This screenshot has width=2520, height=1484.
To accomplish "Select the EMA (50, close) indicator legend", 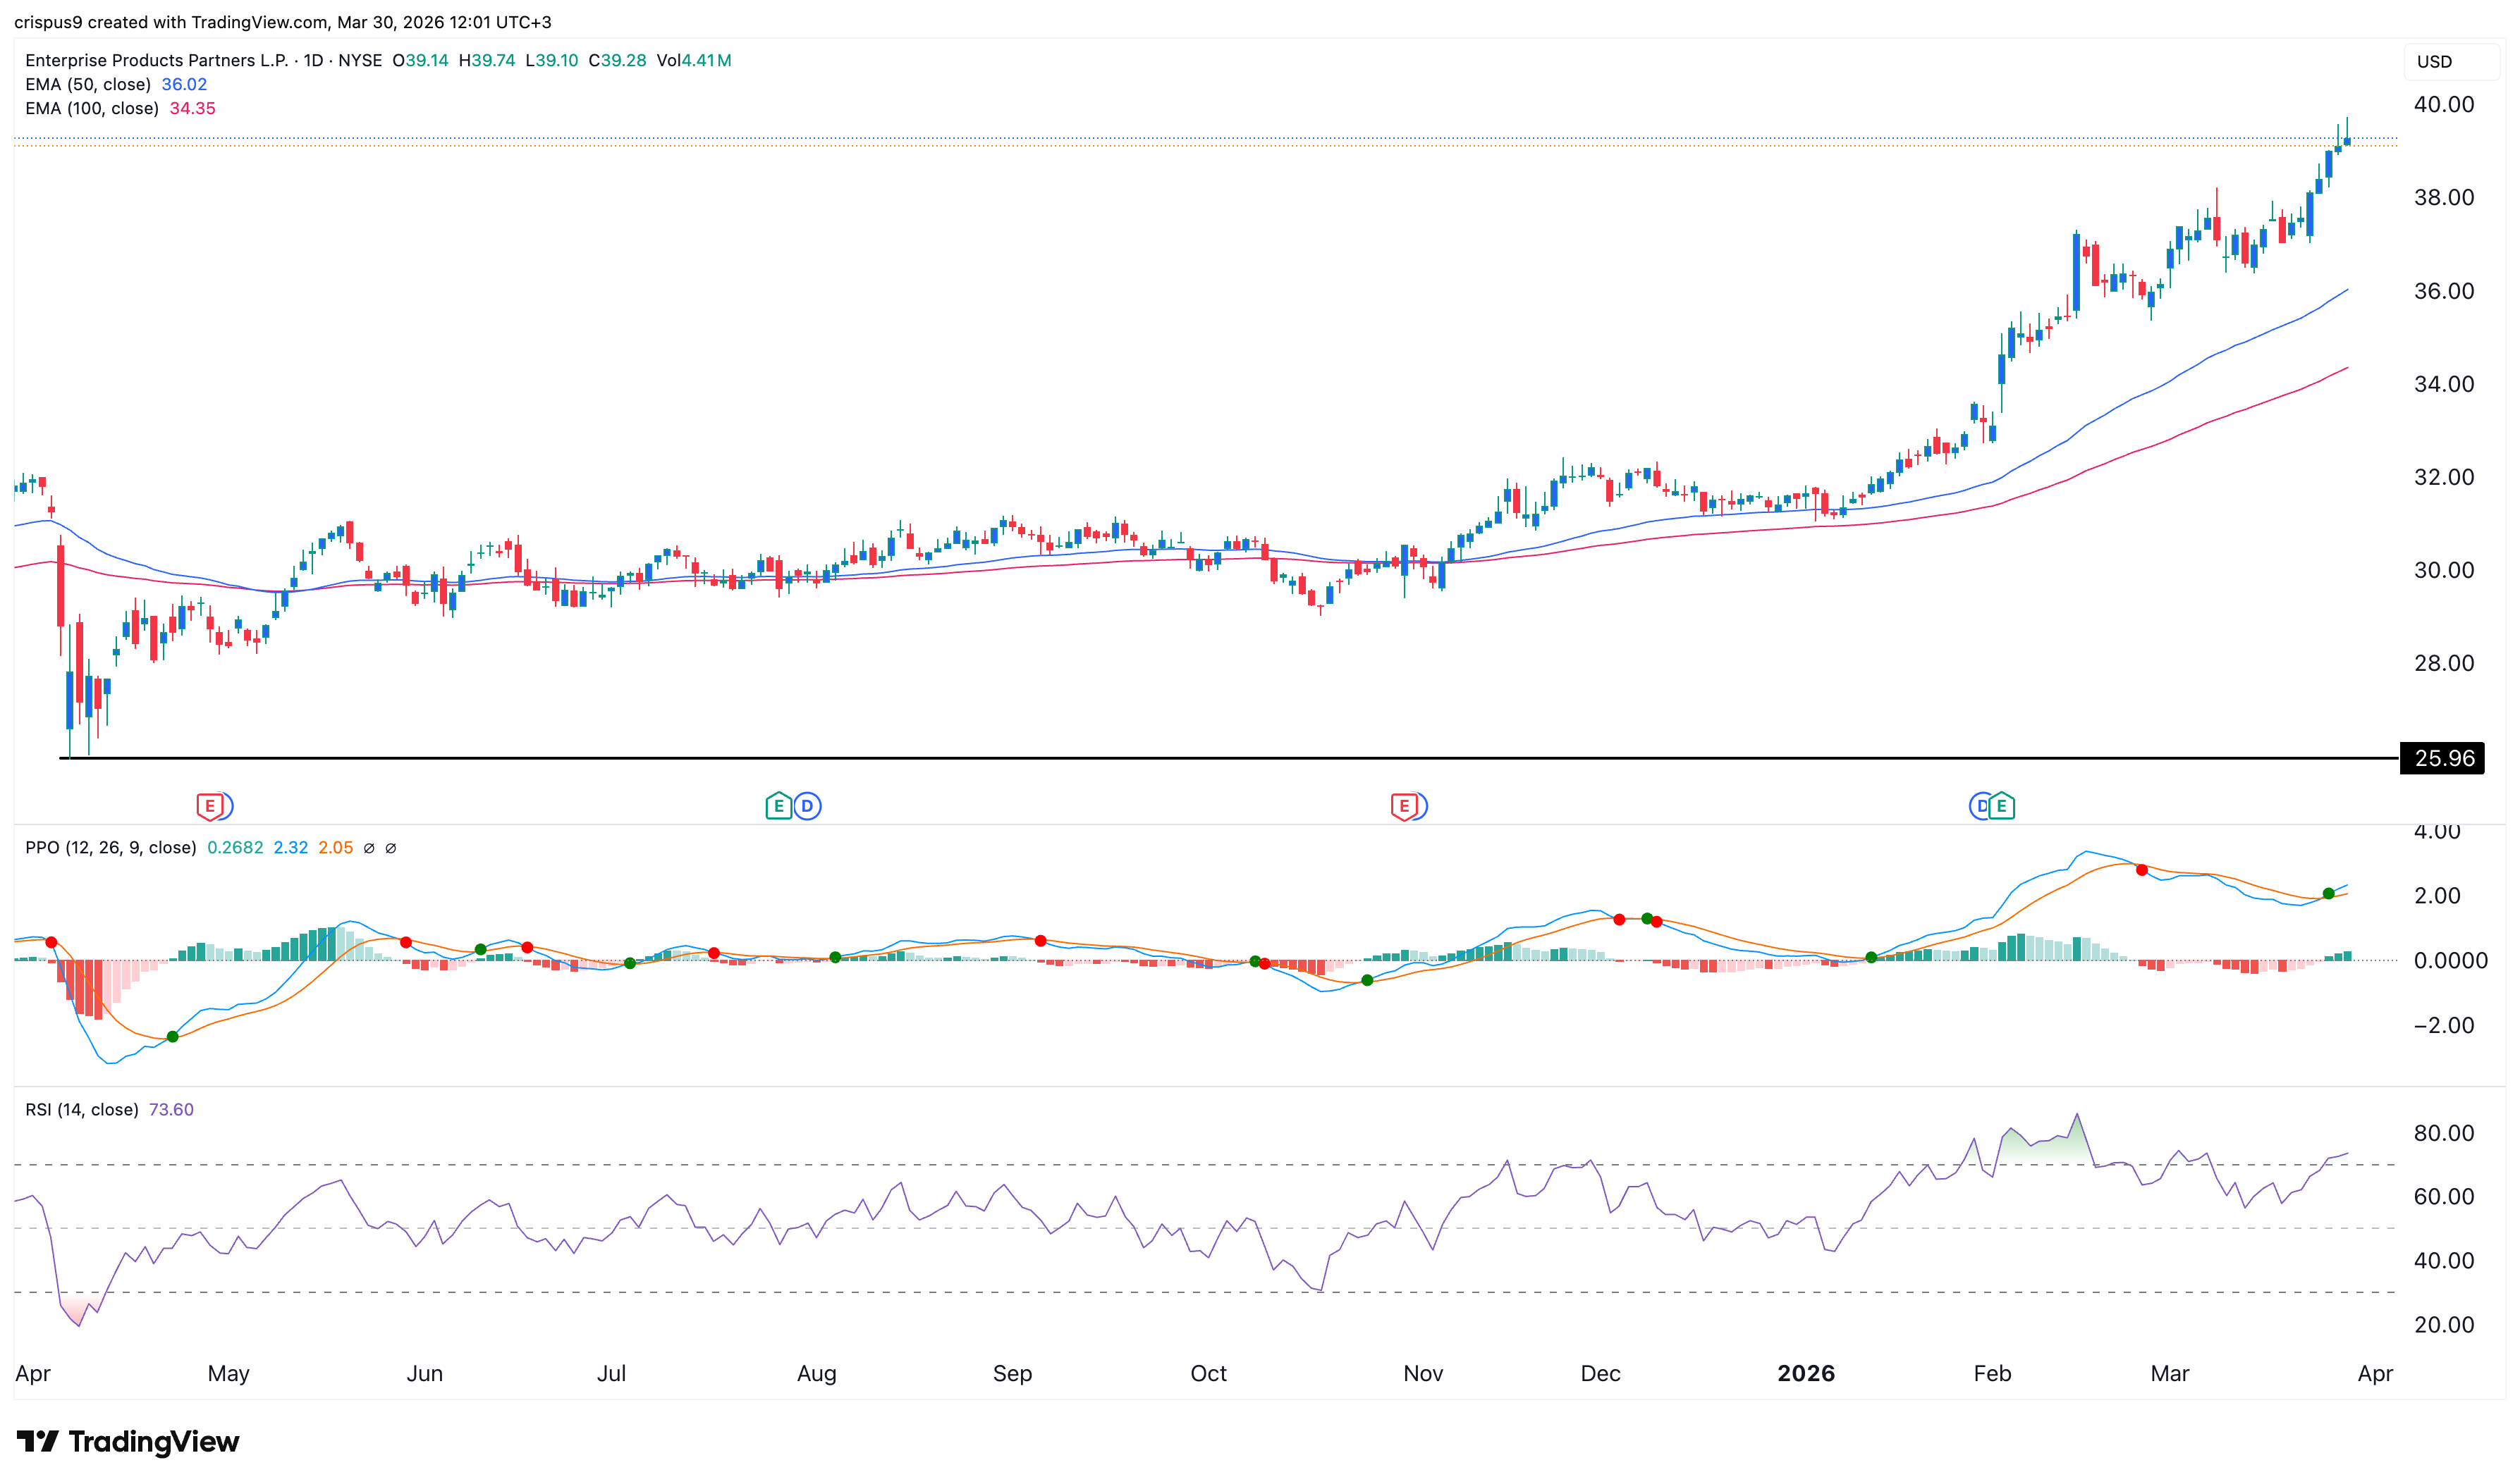I will pyautogui.click(x=88, y=85).
